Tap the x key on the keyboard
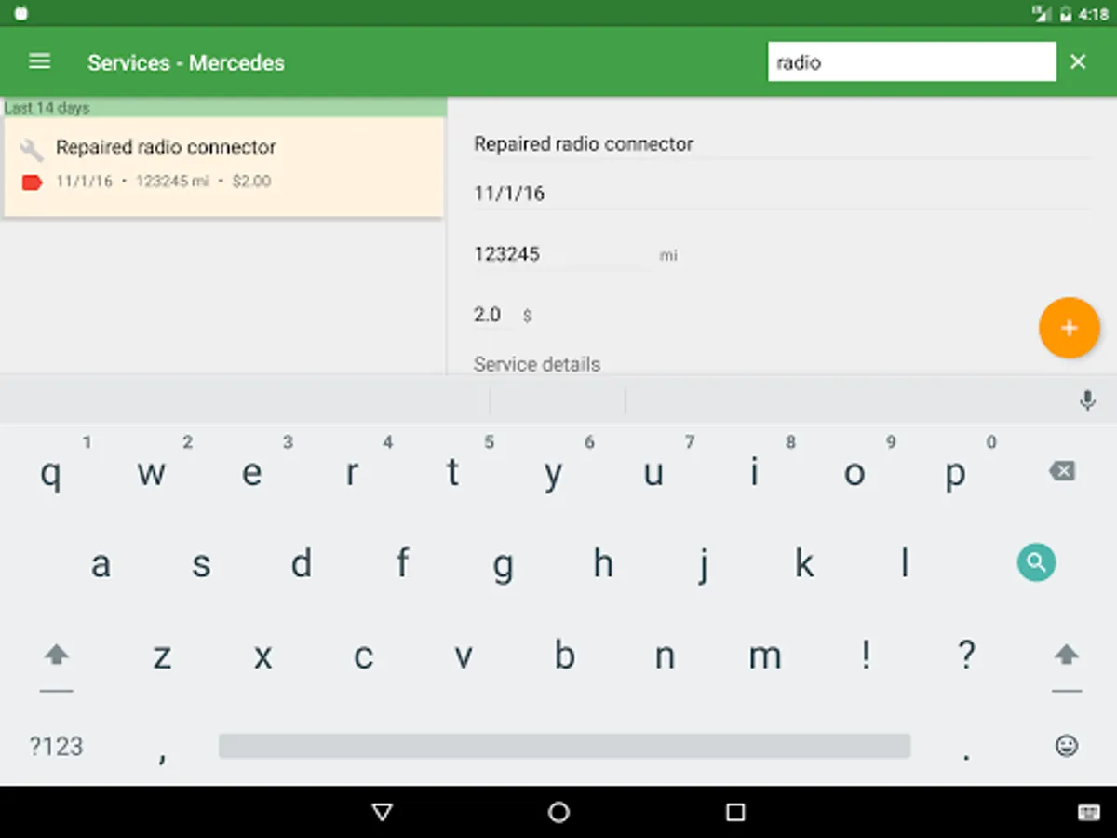Viewport: 1117px width, 838px height. point(262,656)
